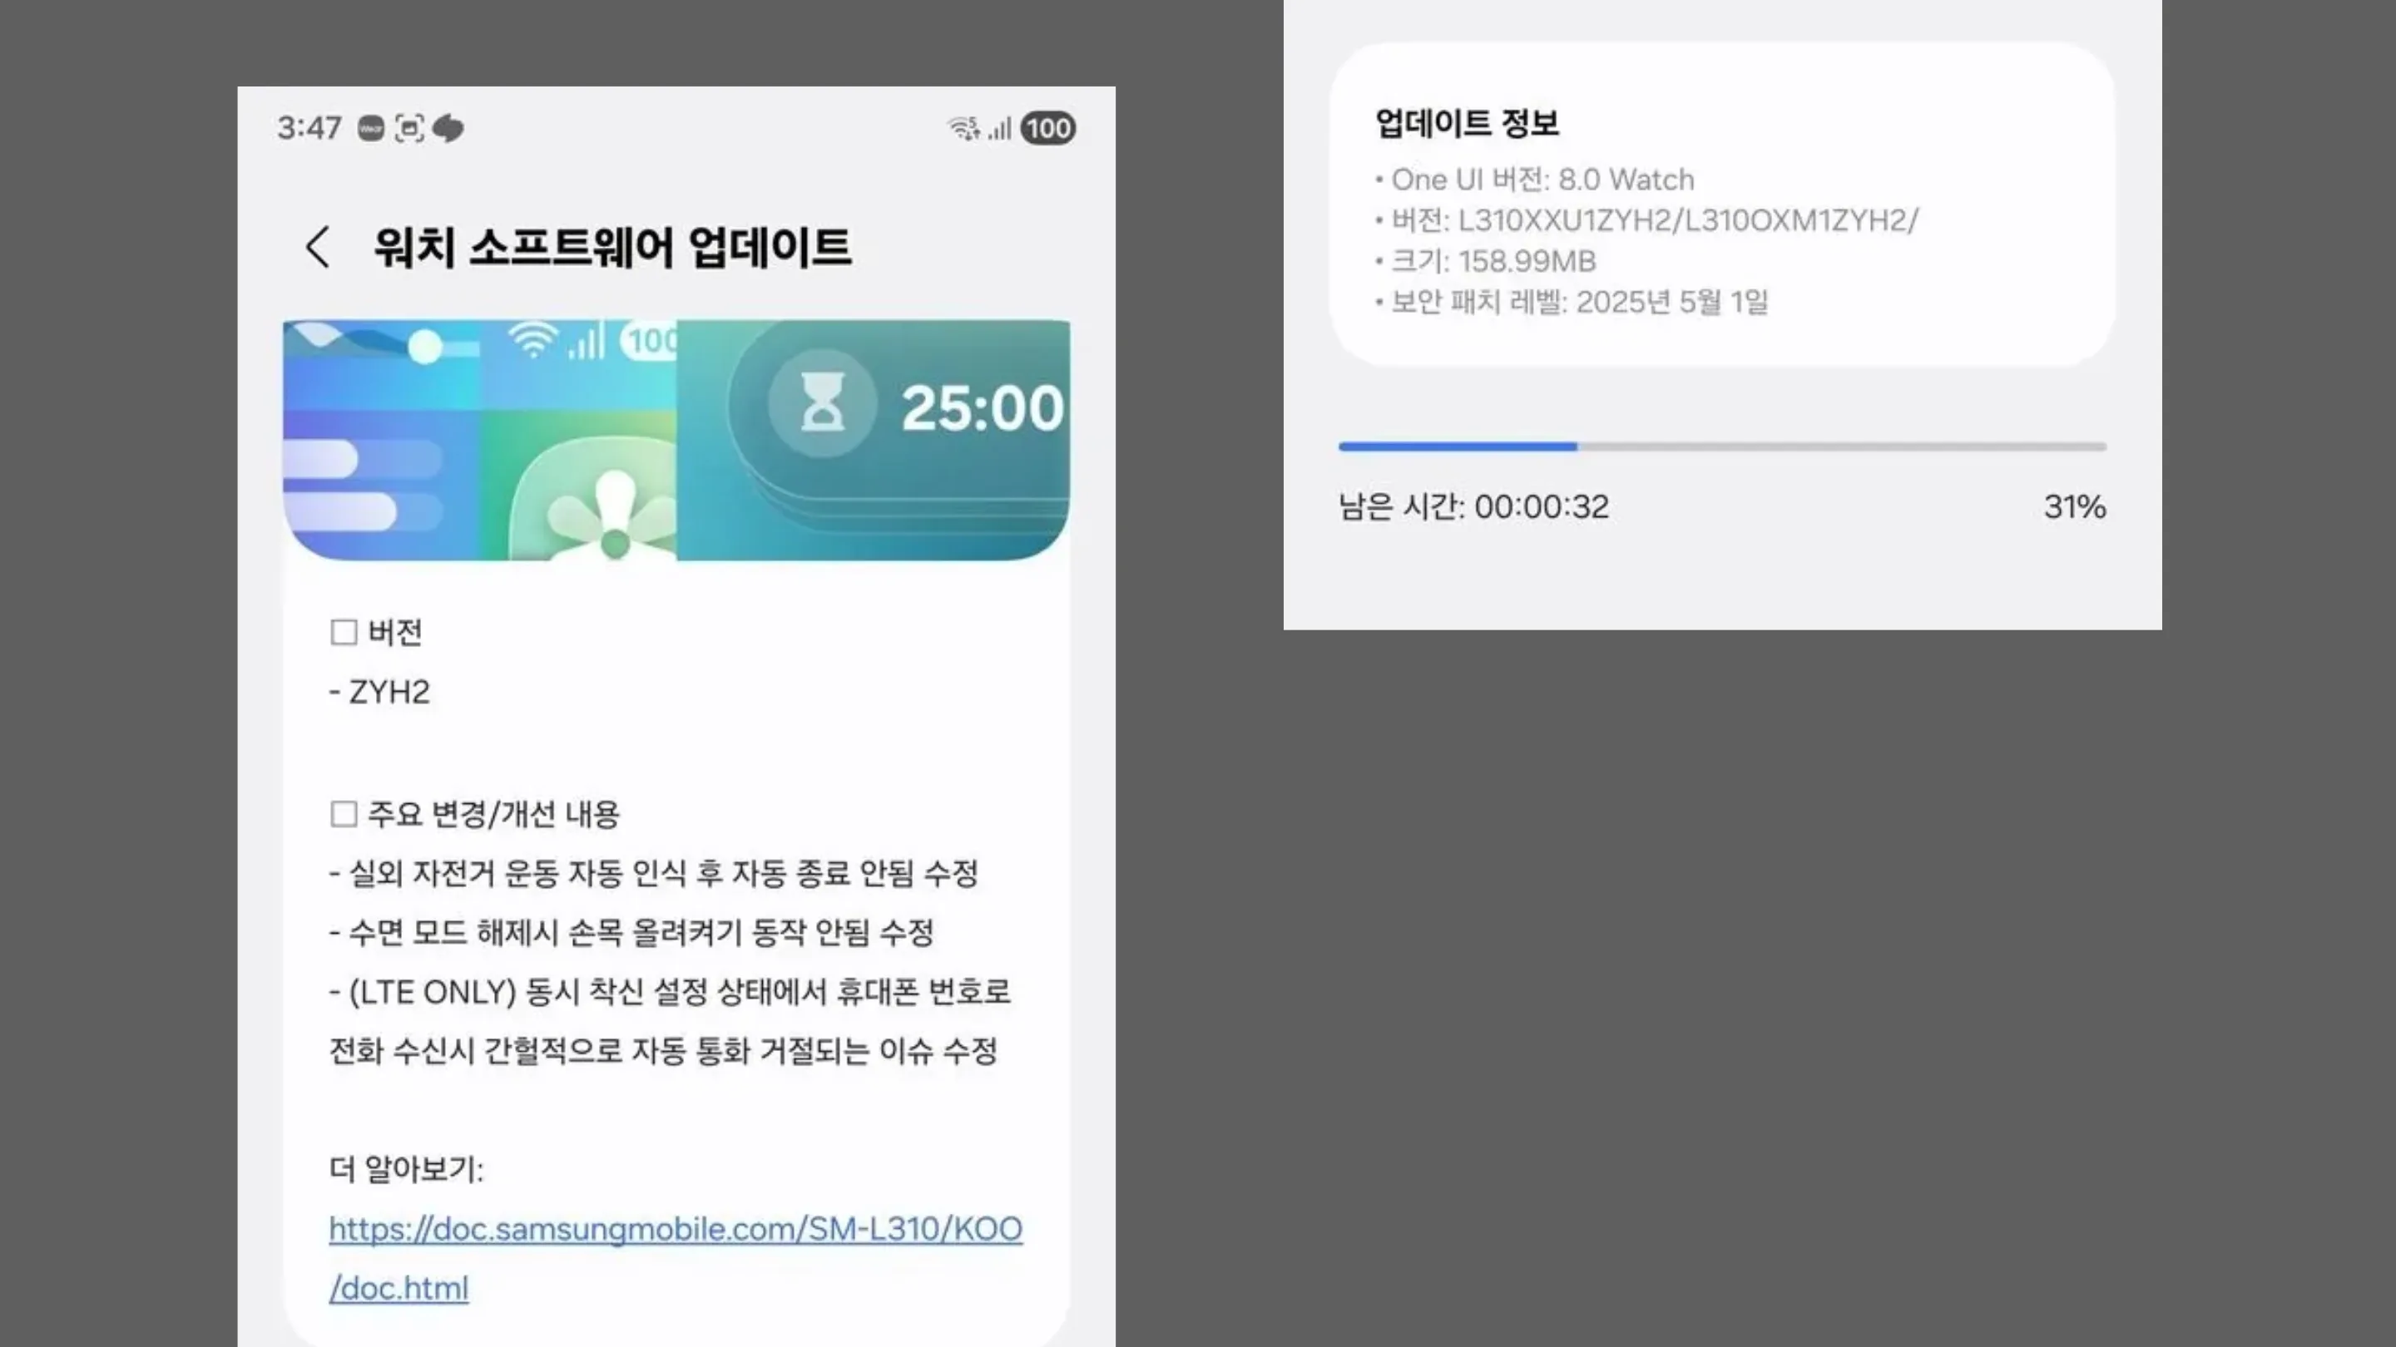Screen dimensions: 2396x1347
Task: Tap the 전화 수신시 간헐적으로 자동 통화 거절 line
Action: pos(663,1051)
